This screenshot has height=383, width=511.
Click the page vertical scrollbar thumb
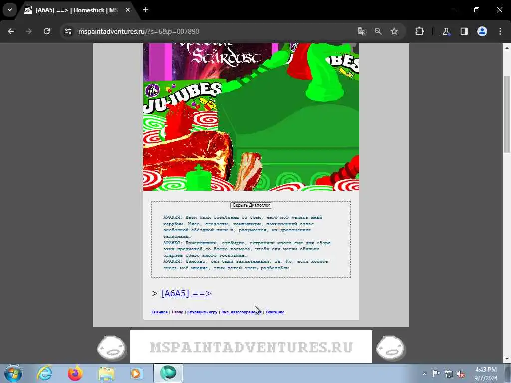pyautogui.click(x=507, y=114)
